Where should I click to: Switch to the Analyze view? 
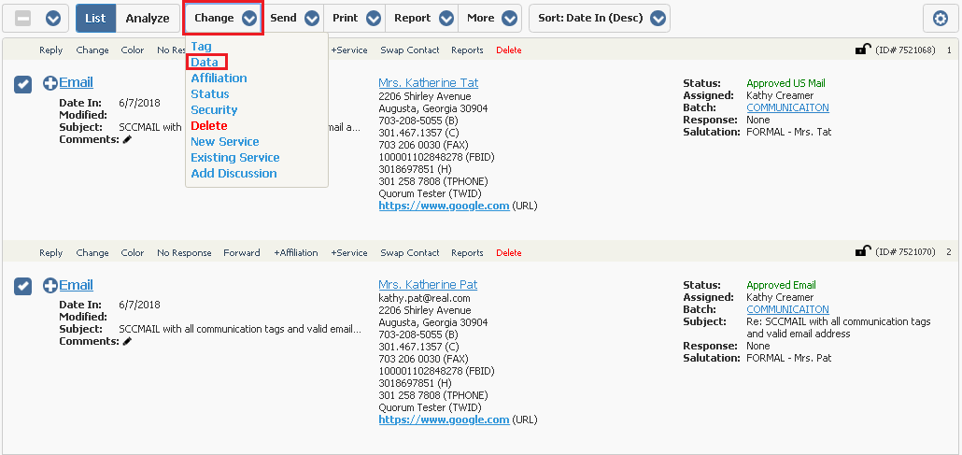(148, 19)
